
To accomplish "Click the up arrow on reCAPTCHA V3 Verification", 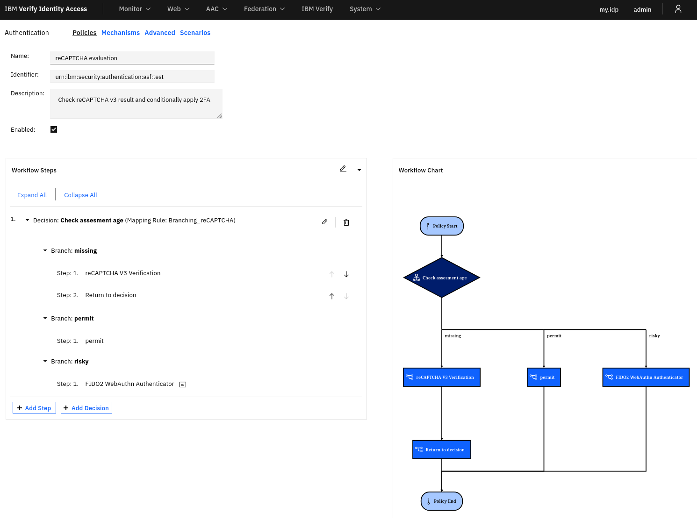I will (x=332, y=274).
